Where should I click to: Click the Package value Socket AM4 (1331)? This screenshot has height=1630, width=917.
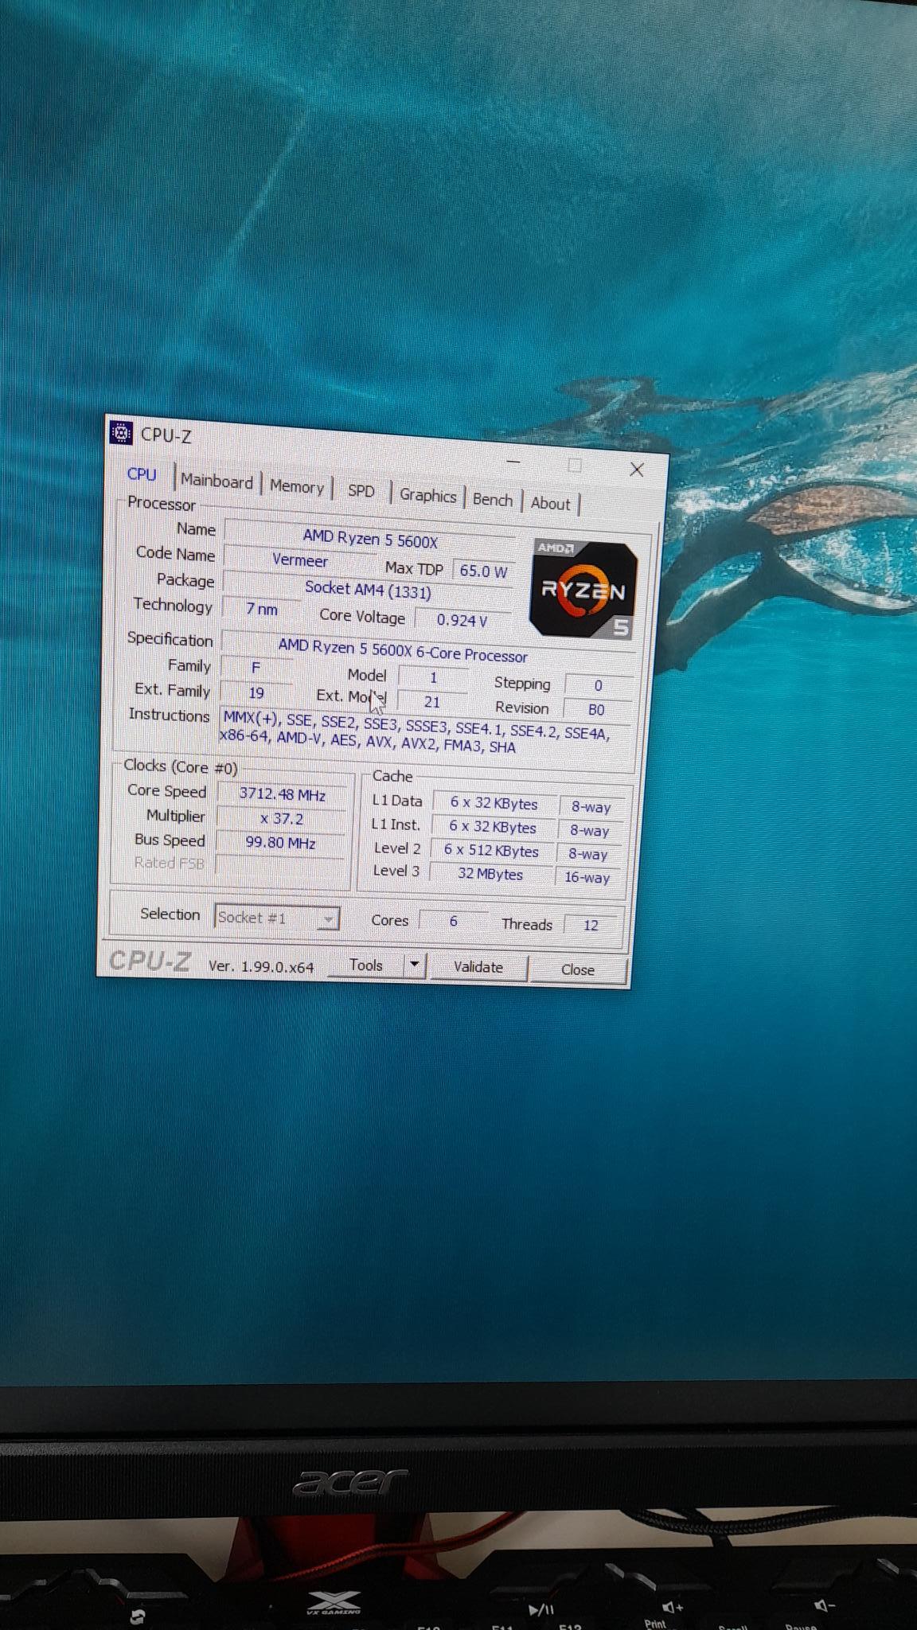(368, 590)
